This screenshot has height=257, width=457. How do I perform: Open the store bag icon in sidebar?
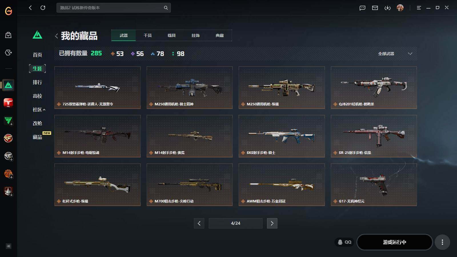tap(8, 35)
